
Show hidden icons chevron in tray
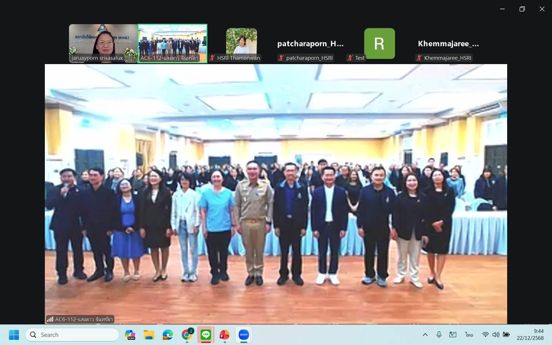click(425, 335)
